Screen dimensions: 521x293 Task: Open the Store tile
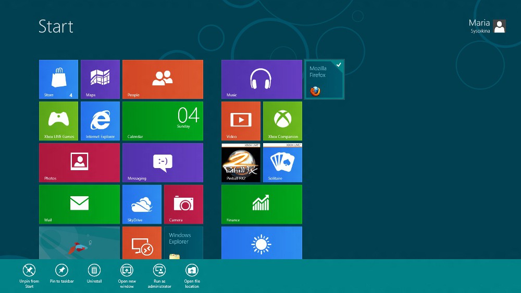pyautogui.click(x=58, y=79)
